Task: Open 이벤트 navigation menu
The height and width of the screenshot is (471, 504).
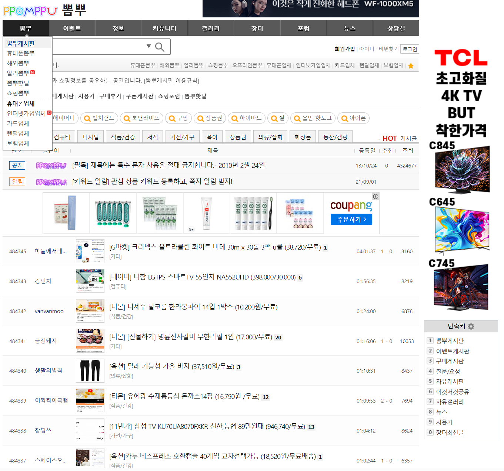Action: 72,28
